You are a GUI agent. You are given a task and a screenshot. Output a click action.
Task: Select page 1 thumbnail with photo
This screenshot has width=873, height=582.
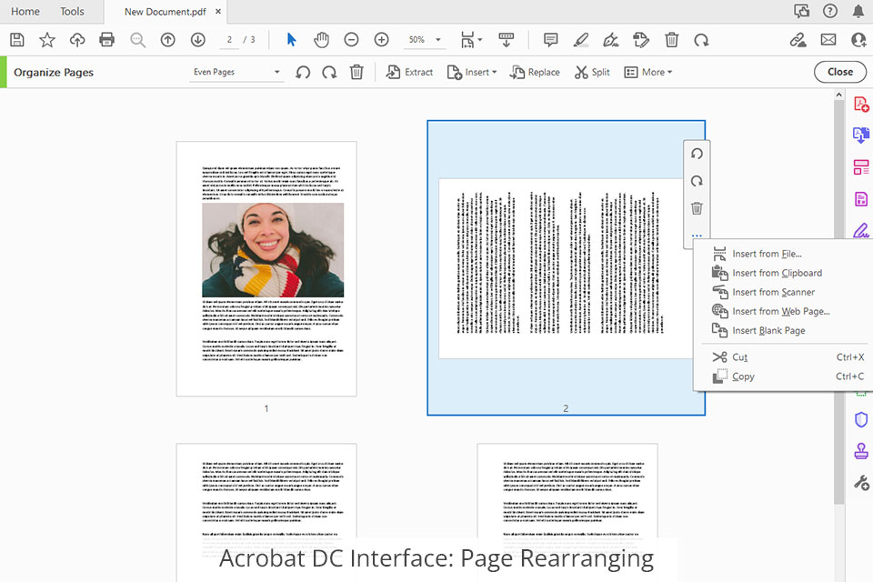click(x=266, y=269)
